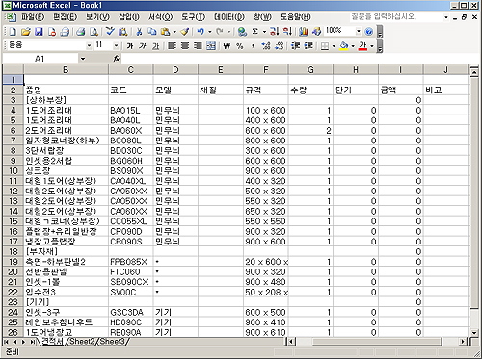Expand the Borders options arrow

tap(334, 46)
